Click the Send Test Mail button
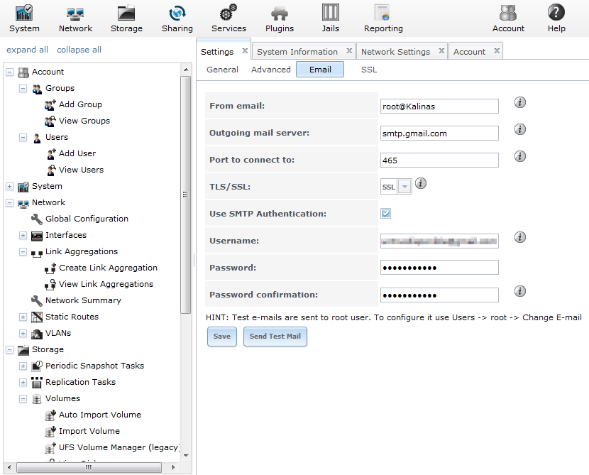The image size is (589, 475). (275, 337)
